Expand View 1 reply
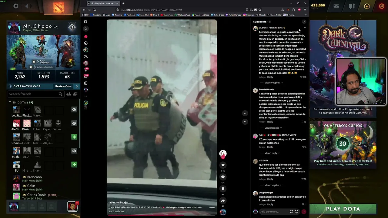 [272, 153]
